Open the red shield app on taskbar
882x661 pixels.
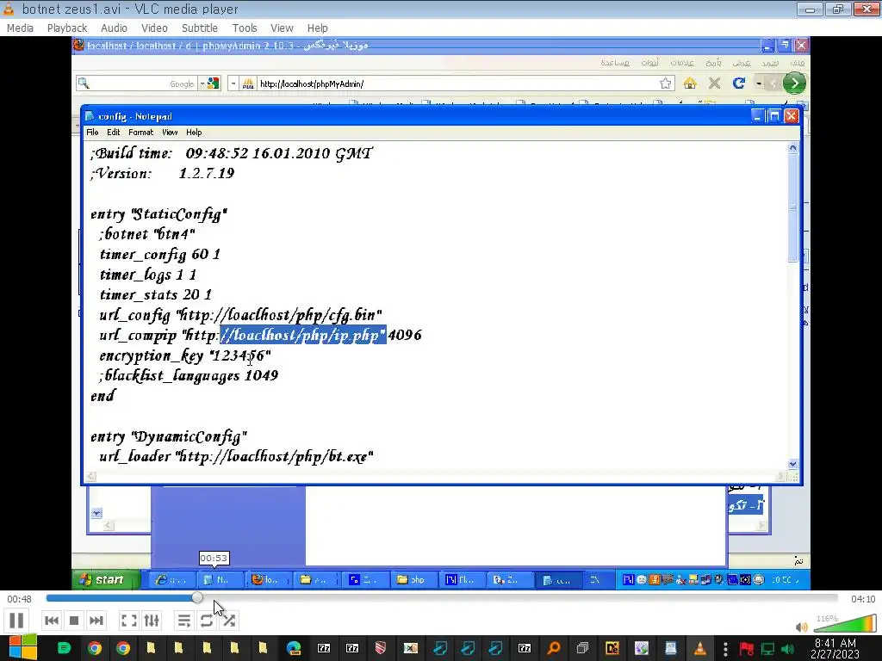tap(380, 648)
